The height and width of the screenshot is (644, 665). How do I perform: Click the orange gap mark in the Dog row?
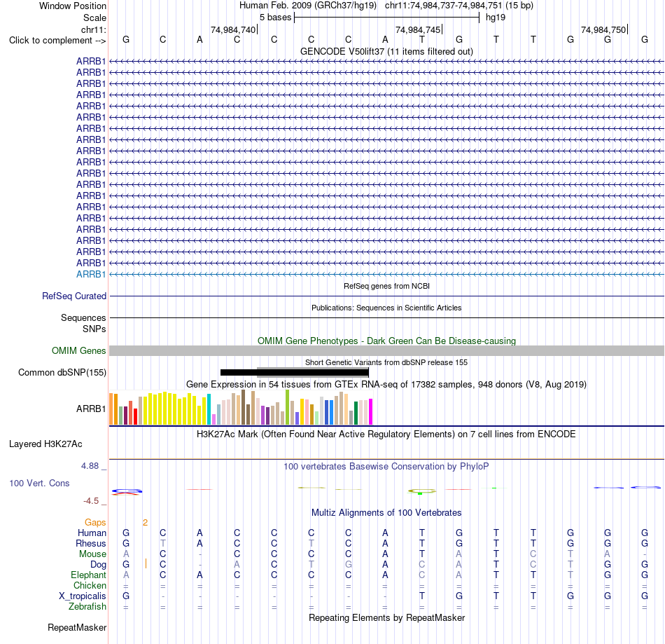click(146, 564)
